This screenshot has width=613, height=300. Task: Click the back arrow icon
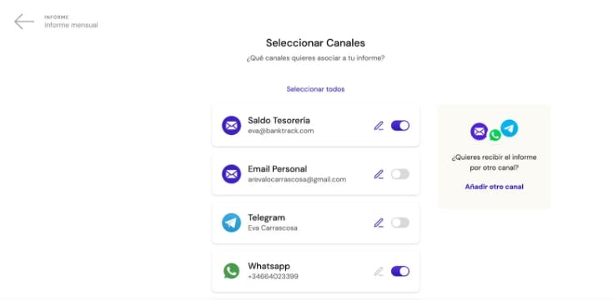24,22
